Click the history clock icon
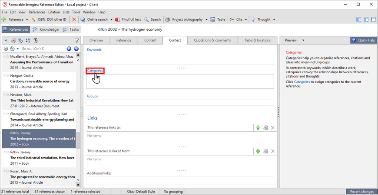Image resolution: width=378 pixels, height=195 pixels. click(12, 49)
